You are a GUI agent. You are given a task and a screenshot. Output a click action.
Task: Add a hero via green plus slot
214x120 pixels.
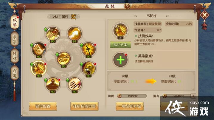(120, 60)
